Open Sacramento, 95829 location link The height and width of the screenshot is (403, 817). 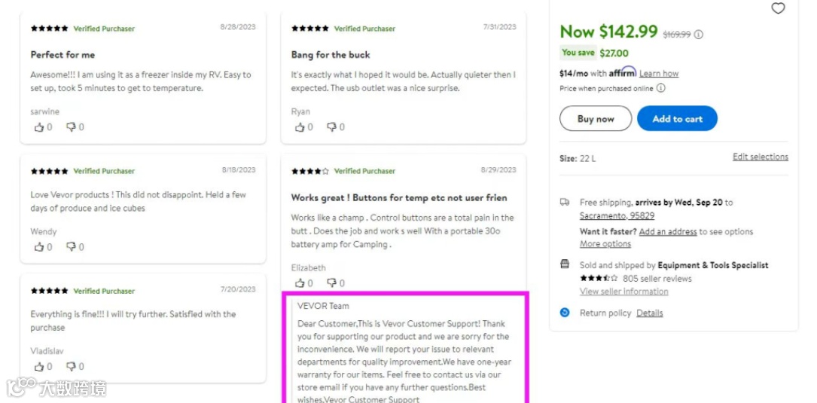tap(616, 215)
